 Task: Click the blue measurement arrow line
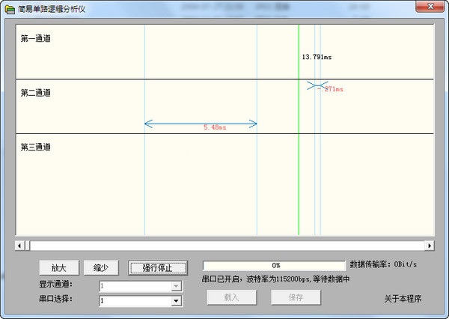[201, 124]
